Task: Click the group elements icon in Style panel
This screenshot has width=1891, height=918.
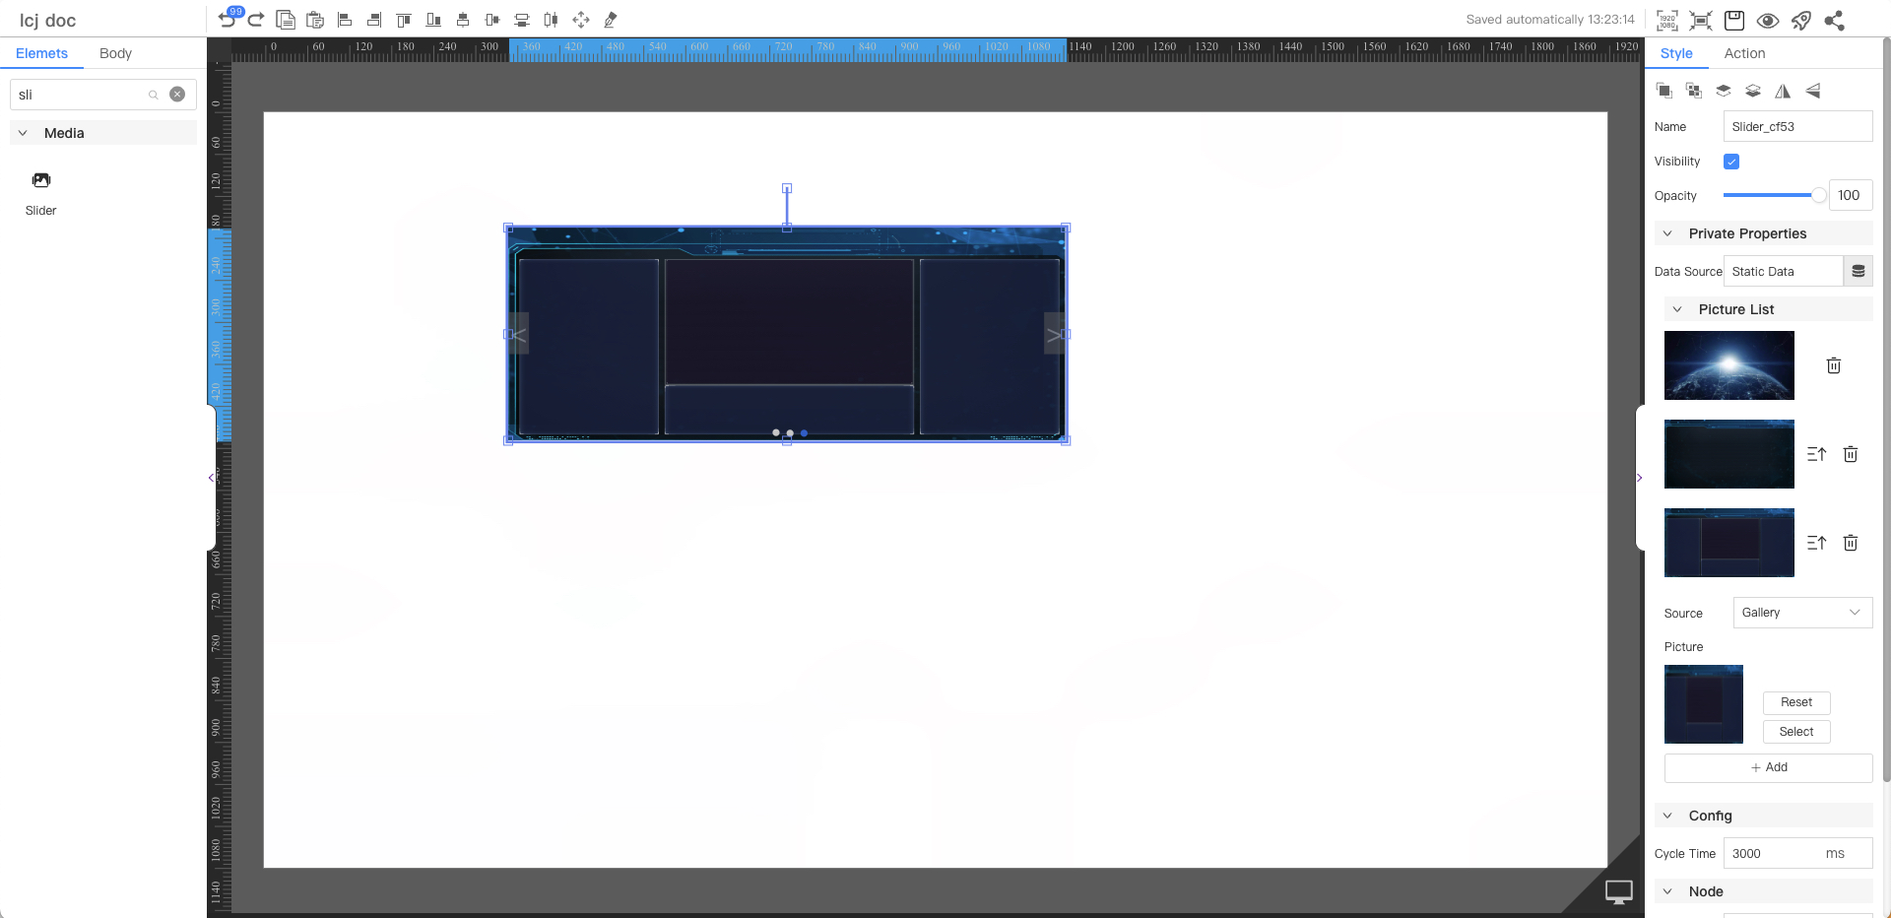Action: [1664, 91]
